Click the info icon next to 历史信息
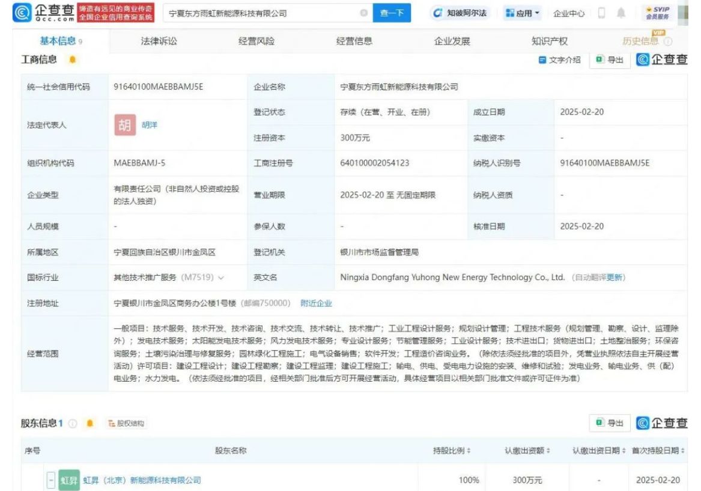The height and width of the screenshot is (491, 701). point(668,41)
